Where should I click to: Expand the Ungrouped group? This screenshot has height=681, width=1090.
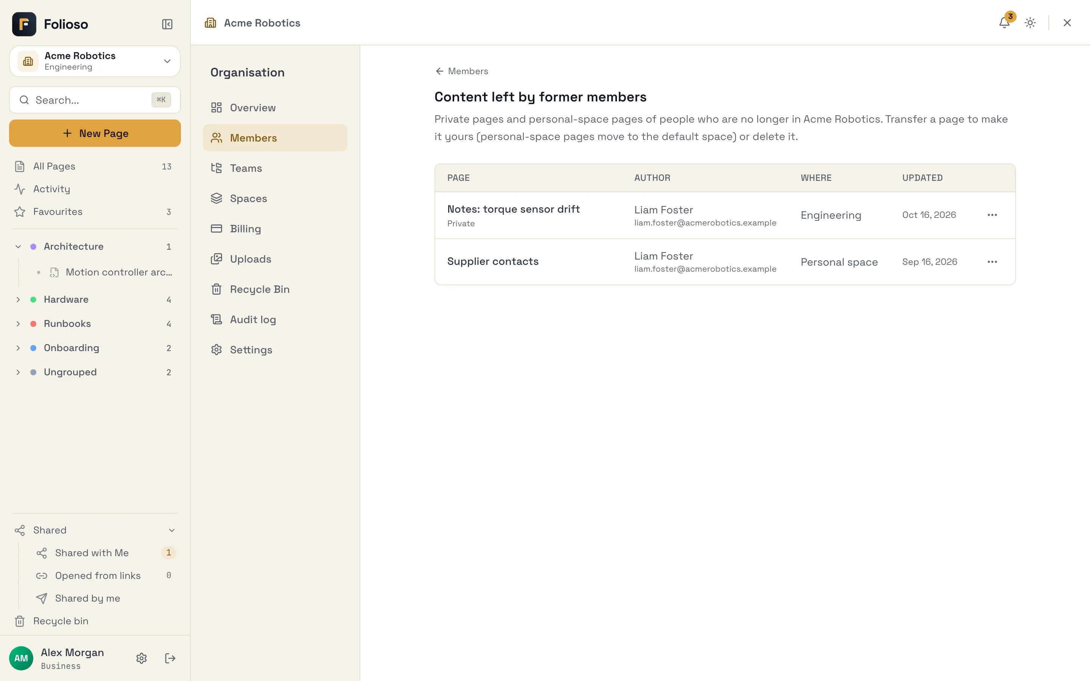pyautogui.click(x=18, y=372)
